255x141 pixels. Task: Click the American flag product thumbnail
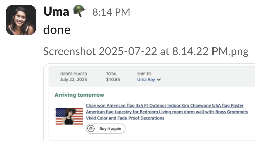tap(69, 116)
